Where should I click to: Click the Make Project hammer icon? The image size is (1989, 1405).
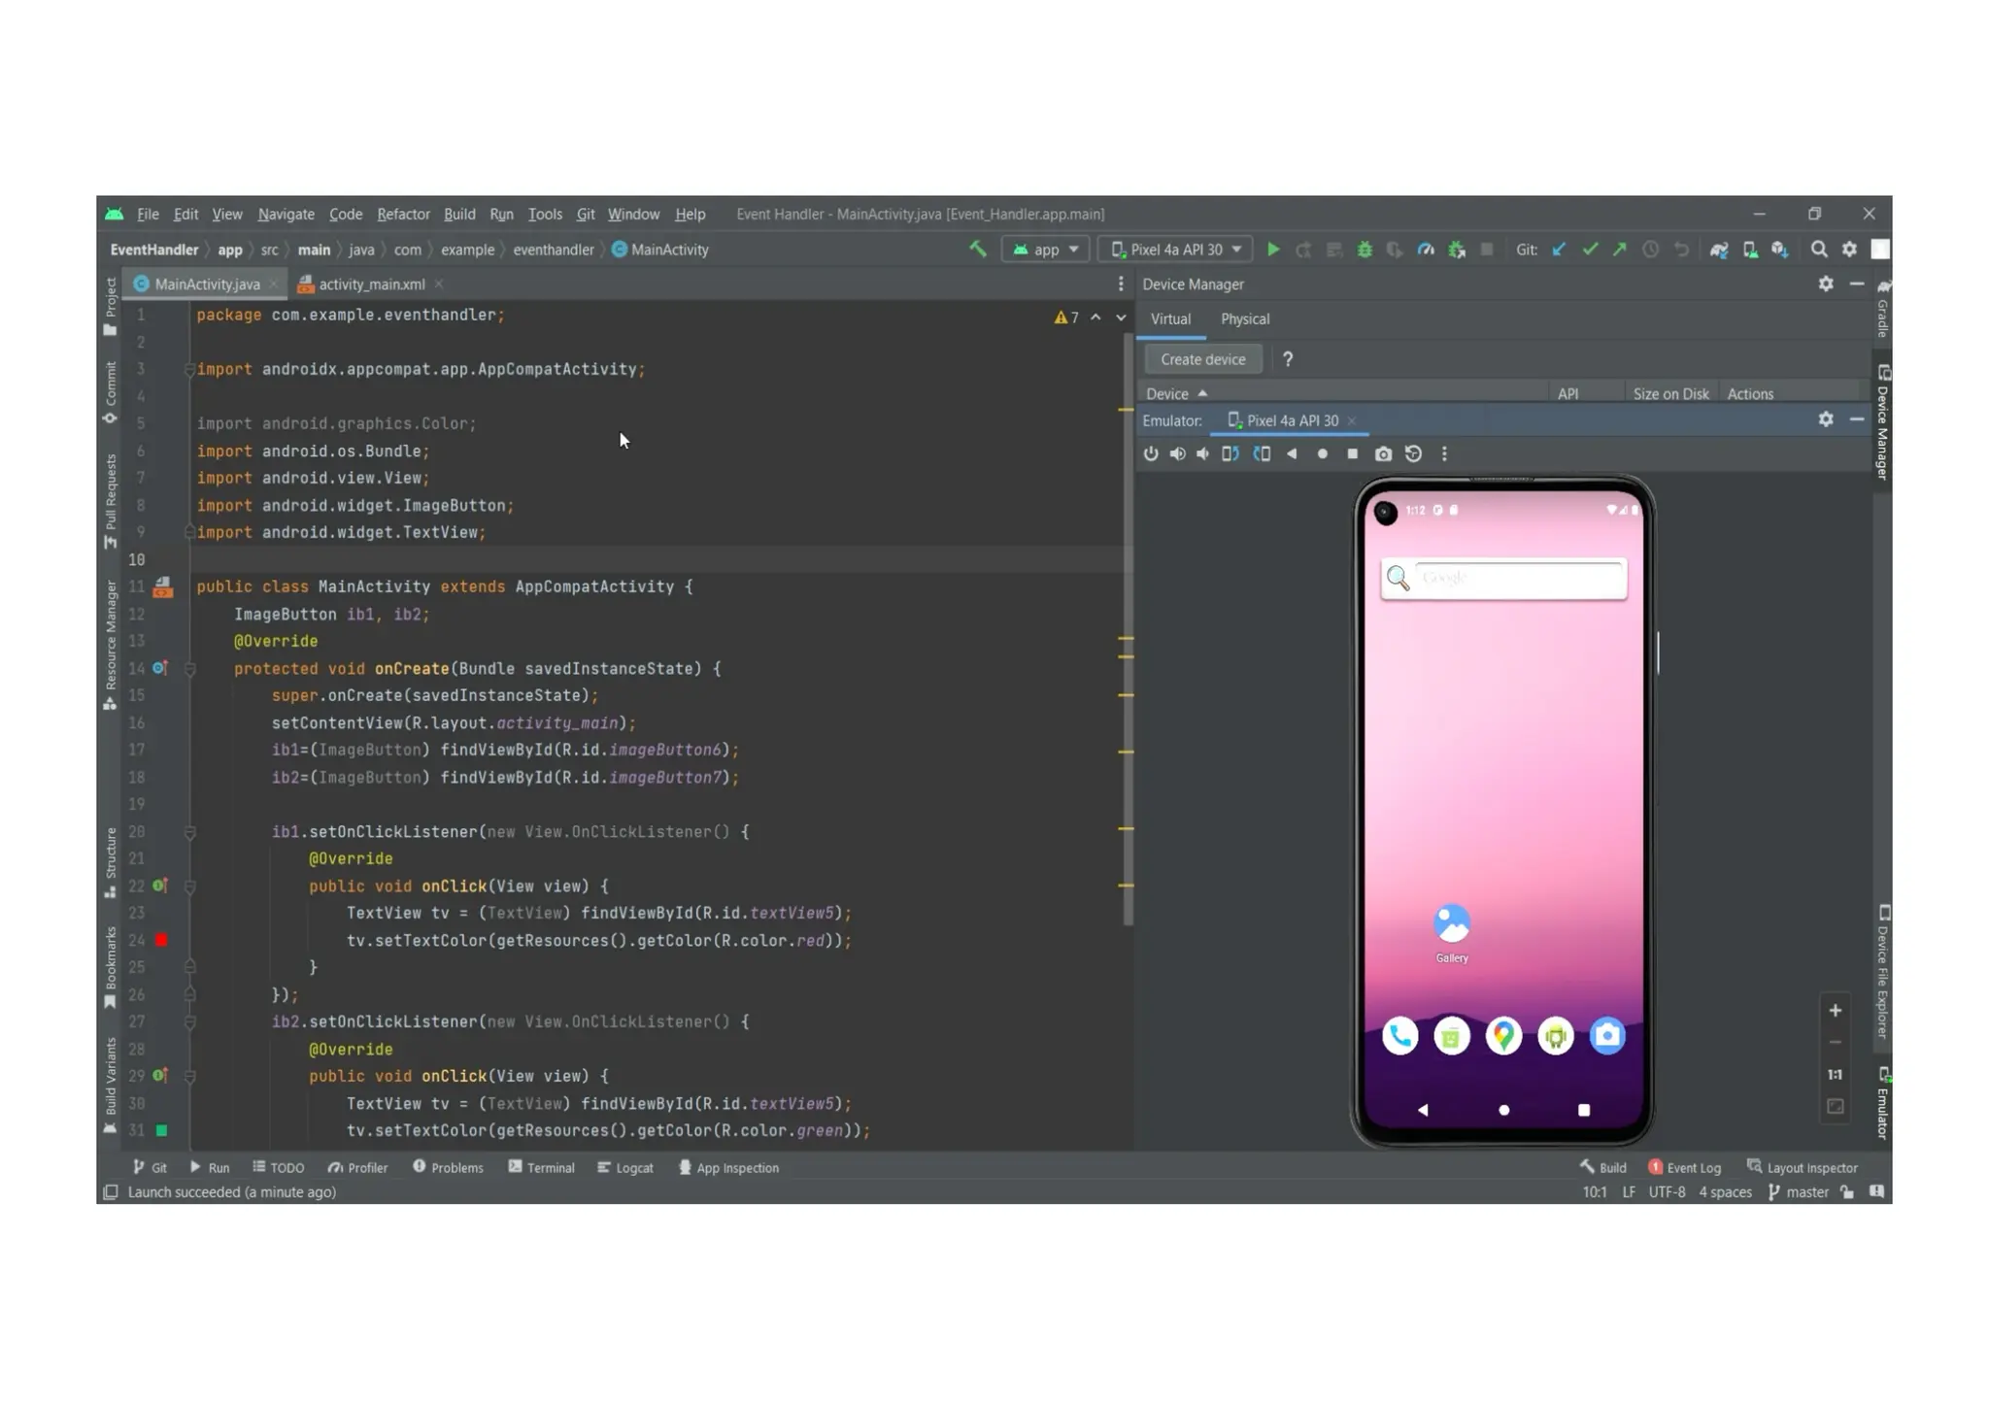click(x=978, y=249)
